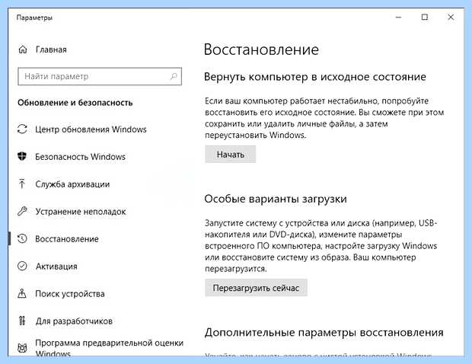472x364 pixels.
Task: Go to Поиск устройства page
Action: (x=70, y=293)
